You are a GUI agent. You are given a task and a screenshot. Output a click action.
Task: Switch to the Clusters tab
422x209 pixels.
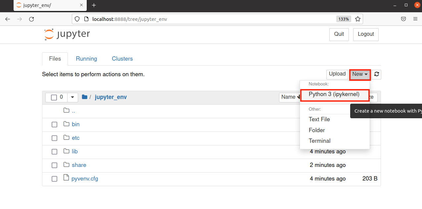122,59
